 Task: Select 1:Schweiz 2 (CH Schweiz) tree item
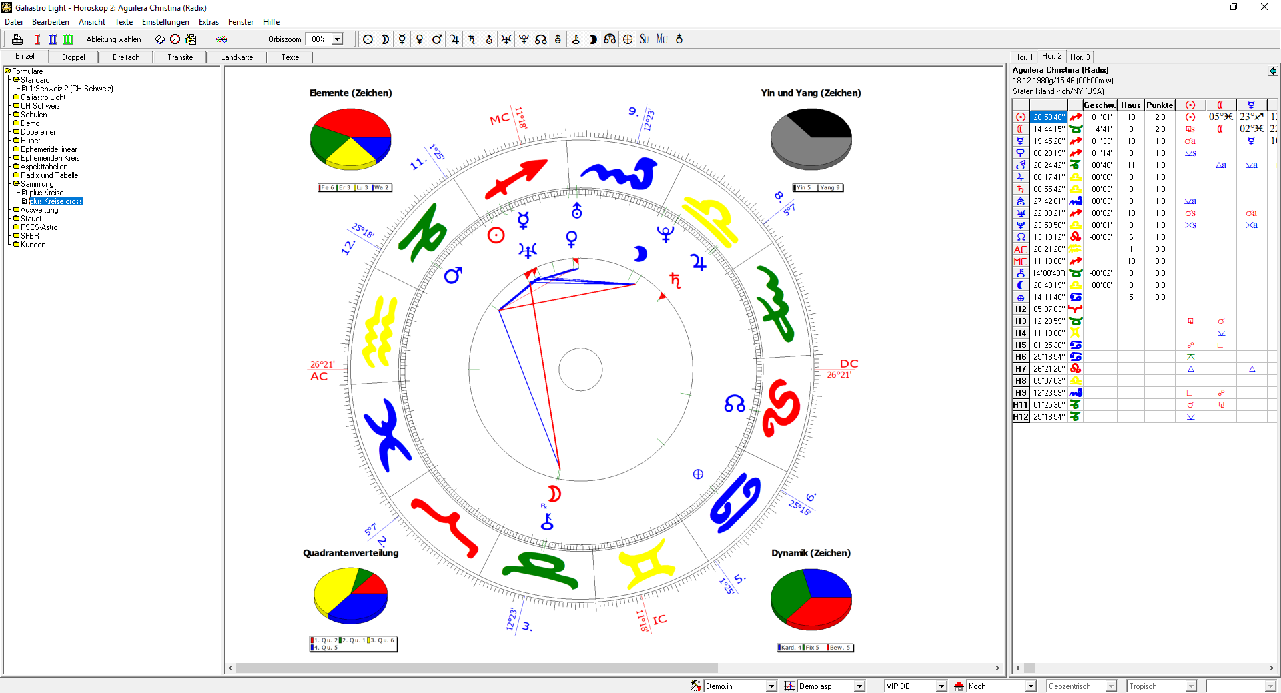pos(71,89)
